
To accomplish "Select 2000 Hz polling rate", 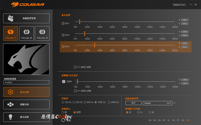I will (109, 102).
